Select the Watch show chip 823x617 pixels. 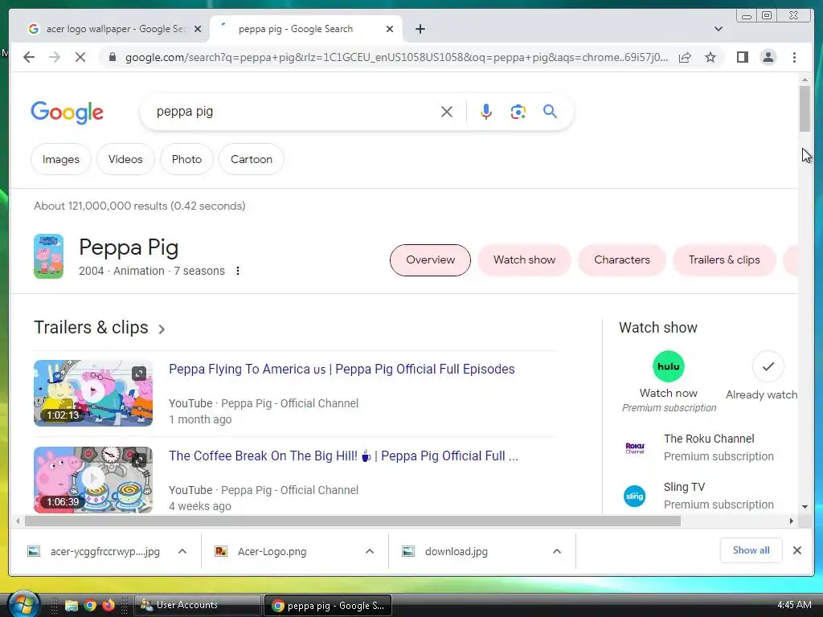[524, 259]
